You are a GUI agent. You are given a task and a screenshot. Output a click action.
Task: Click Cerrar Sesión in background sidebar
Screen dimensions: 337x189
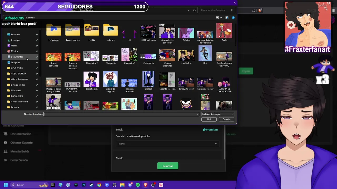pyautogui.click(x=19, y=160)
